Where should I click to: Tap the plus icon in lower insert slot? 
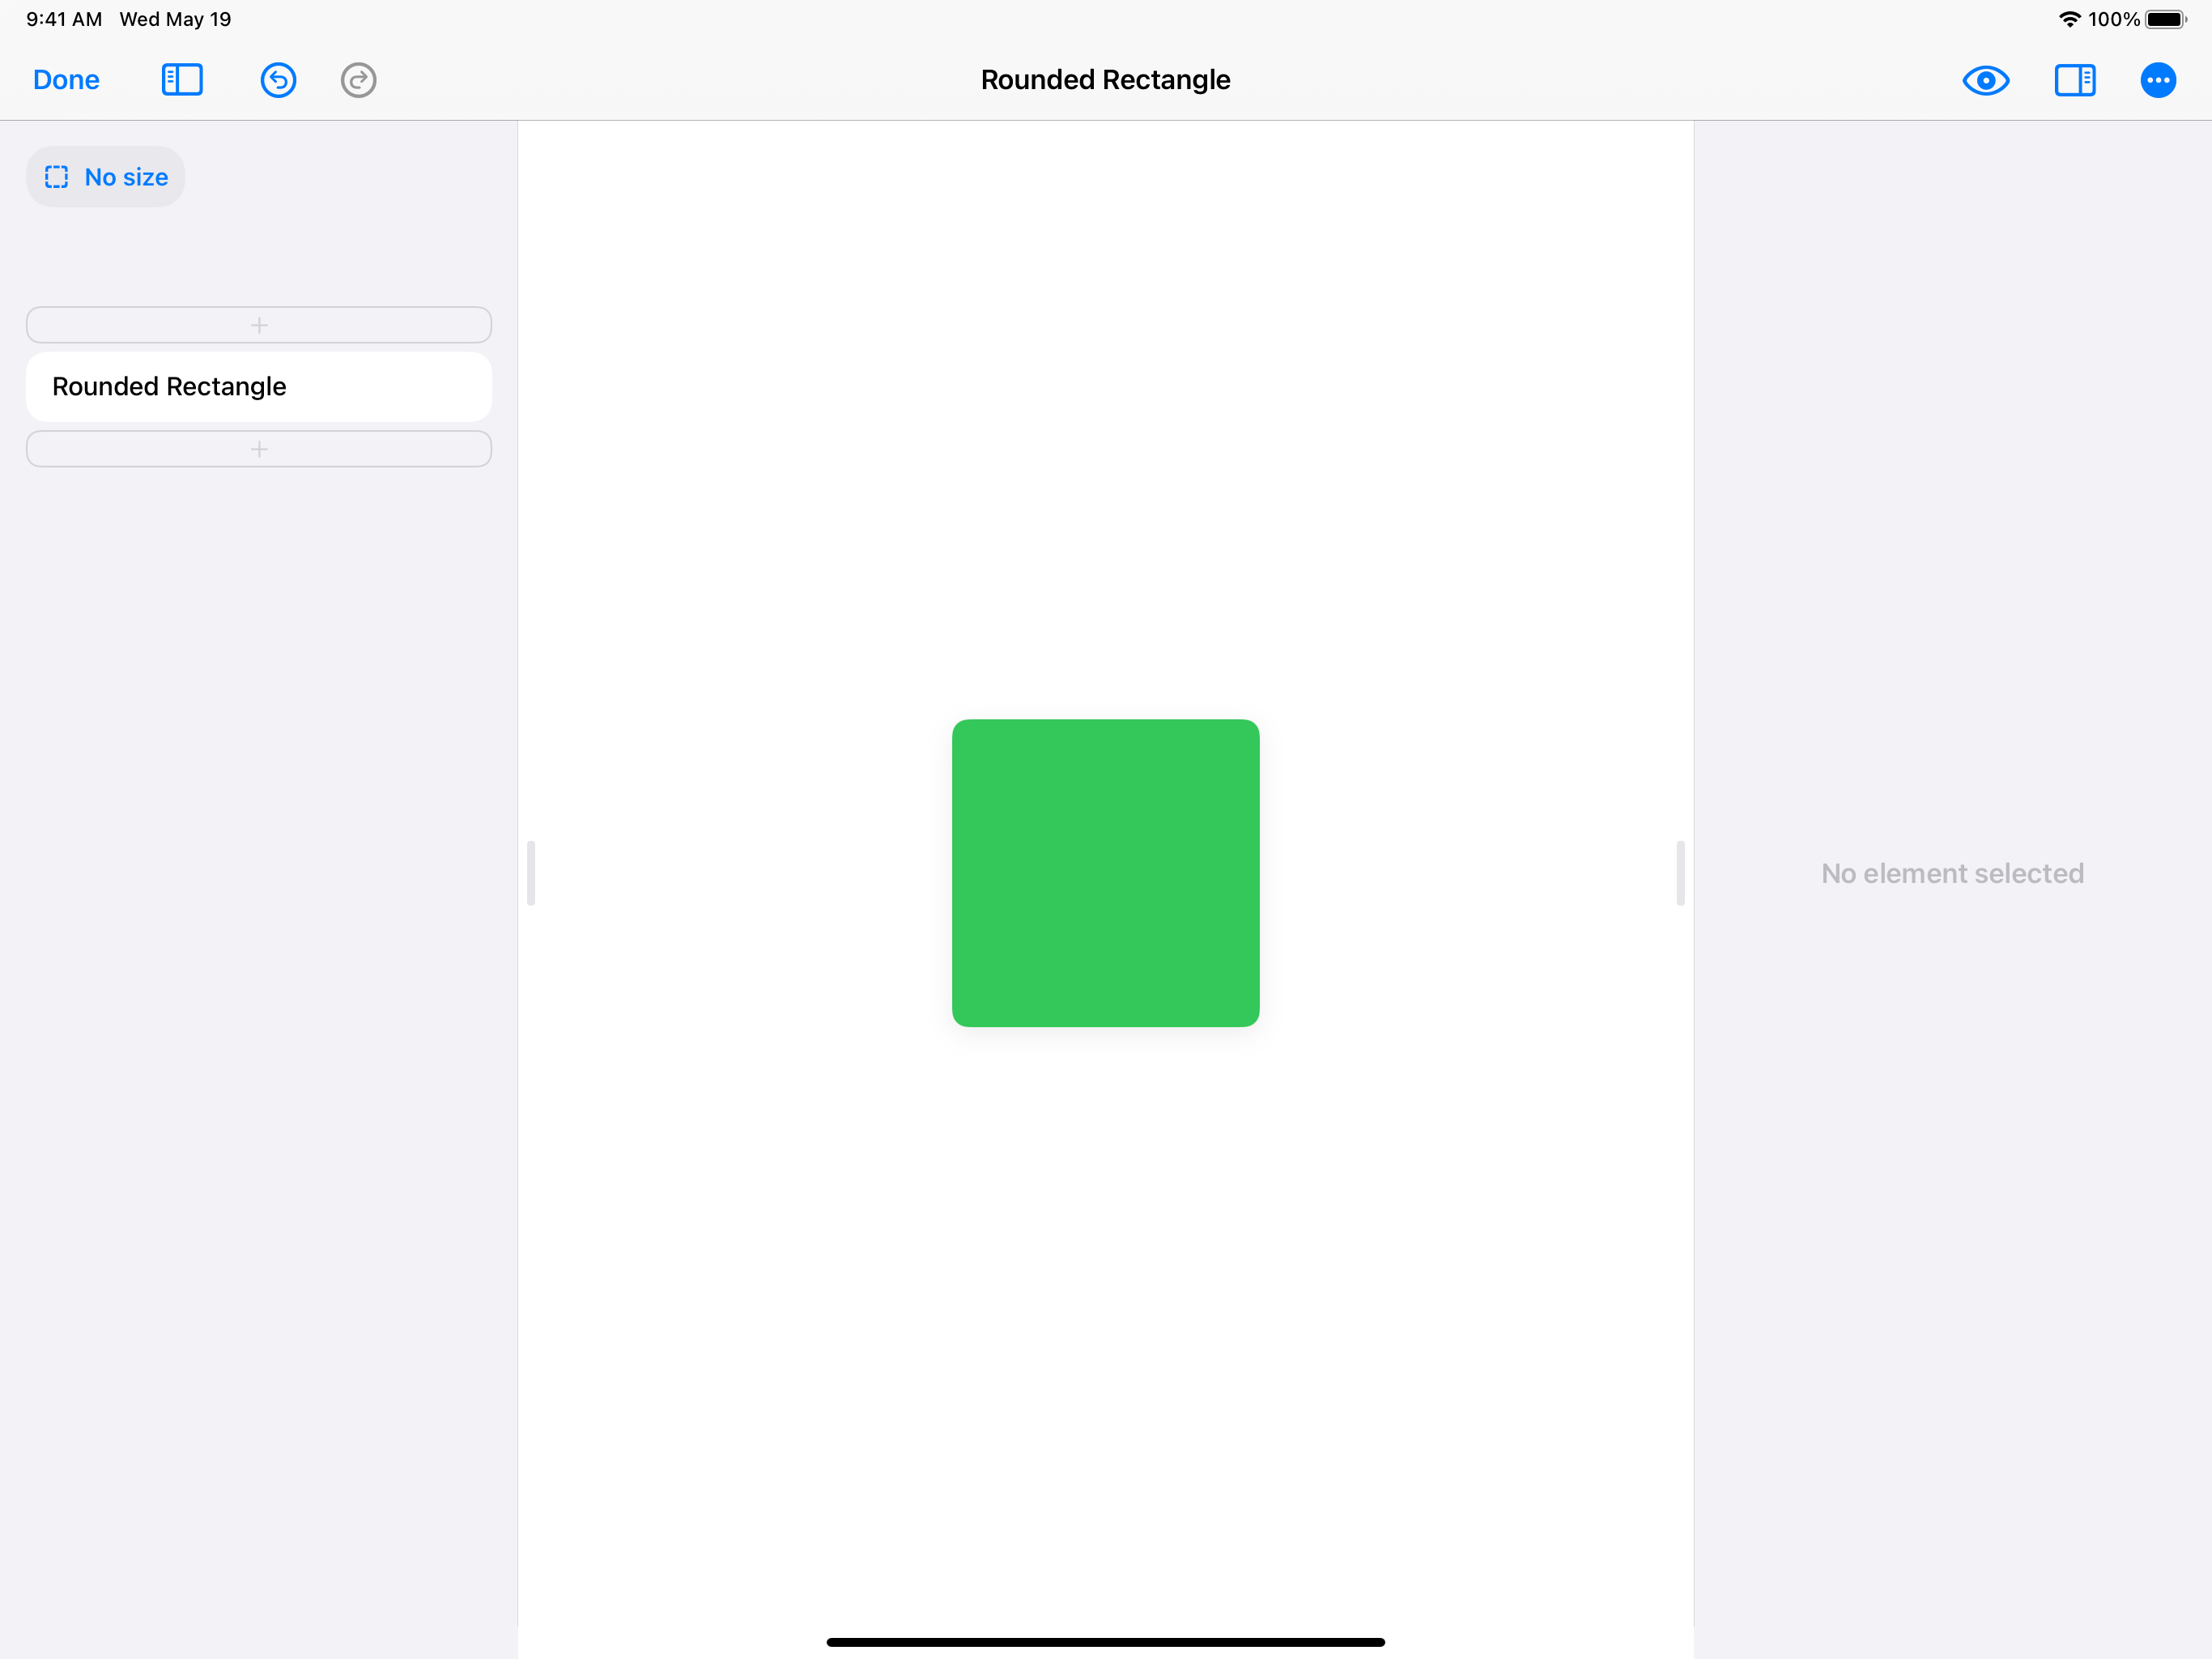pyautogui.click(x=259, y=450)
